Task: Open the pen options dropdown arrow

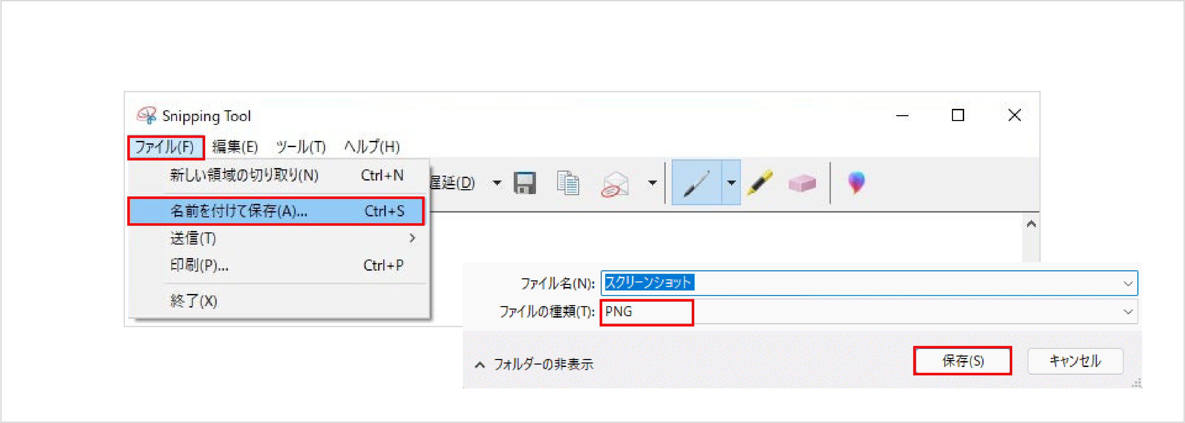Action: [x=731, y=183]
